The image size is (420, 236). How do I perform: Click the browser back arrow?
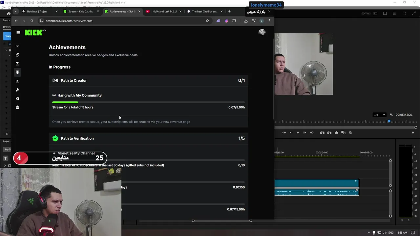[x=16, y=21]
